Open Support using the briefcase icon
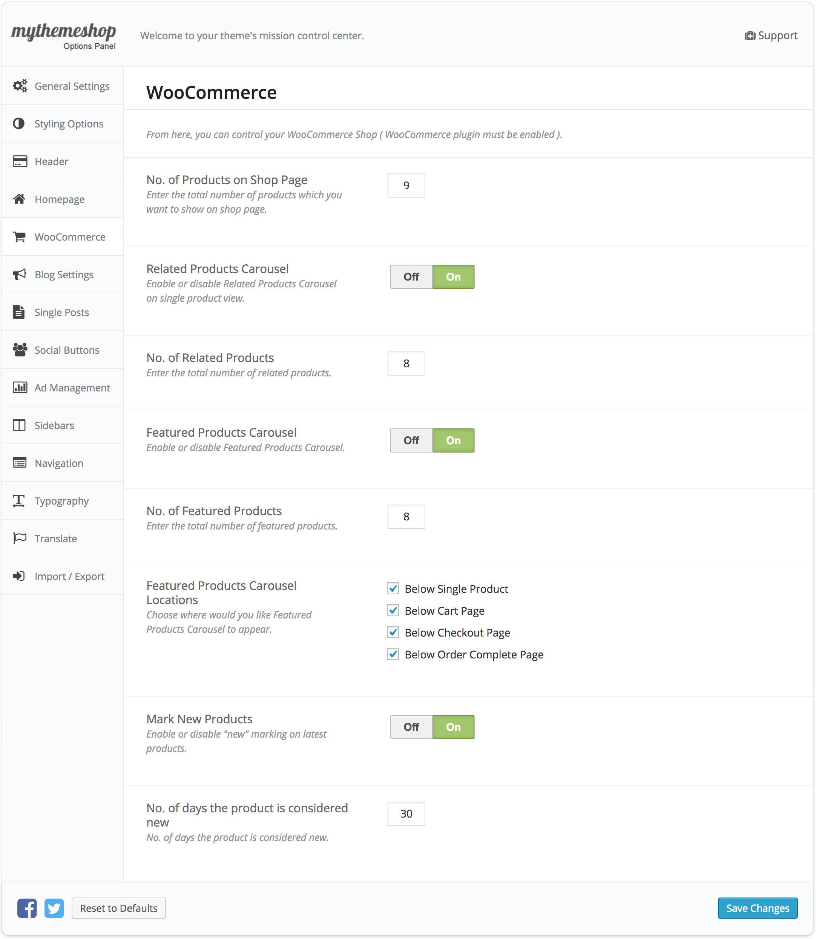Screen dimensions: 816x939 tap(750, 35)
